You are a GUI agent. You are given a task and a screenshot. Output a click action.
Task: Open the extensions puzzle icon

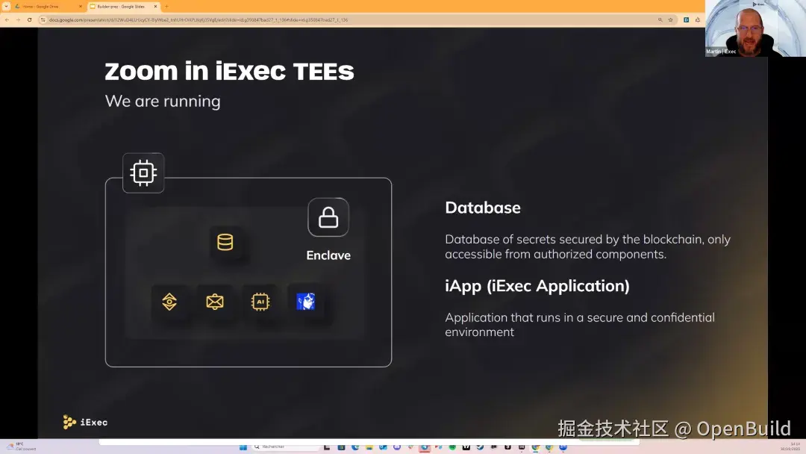pyautogui.click(x=698, y=20)
